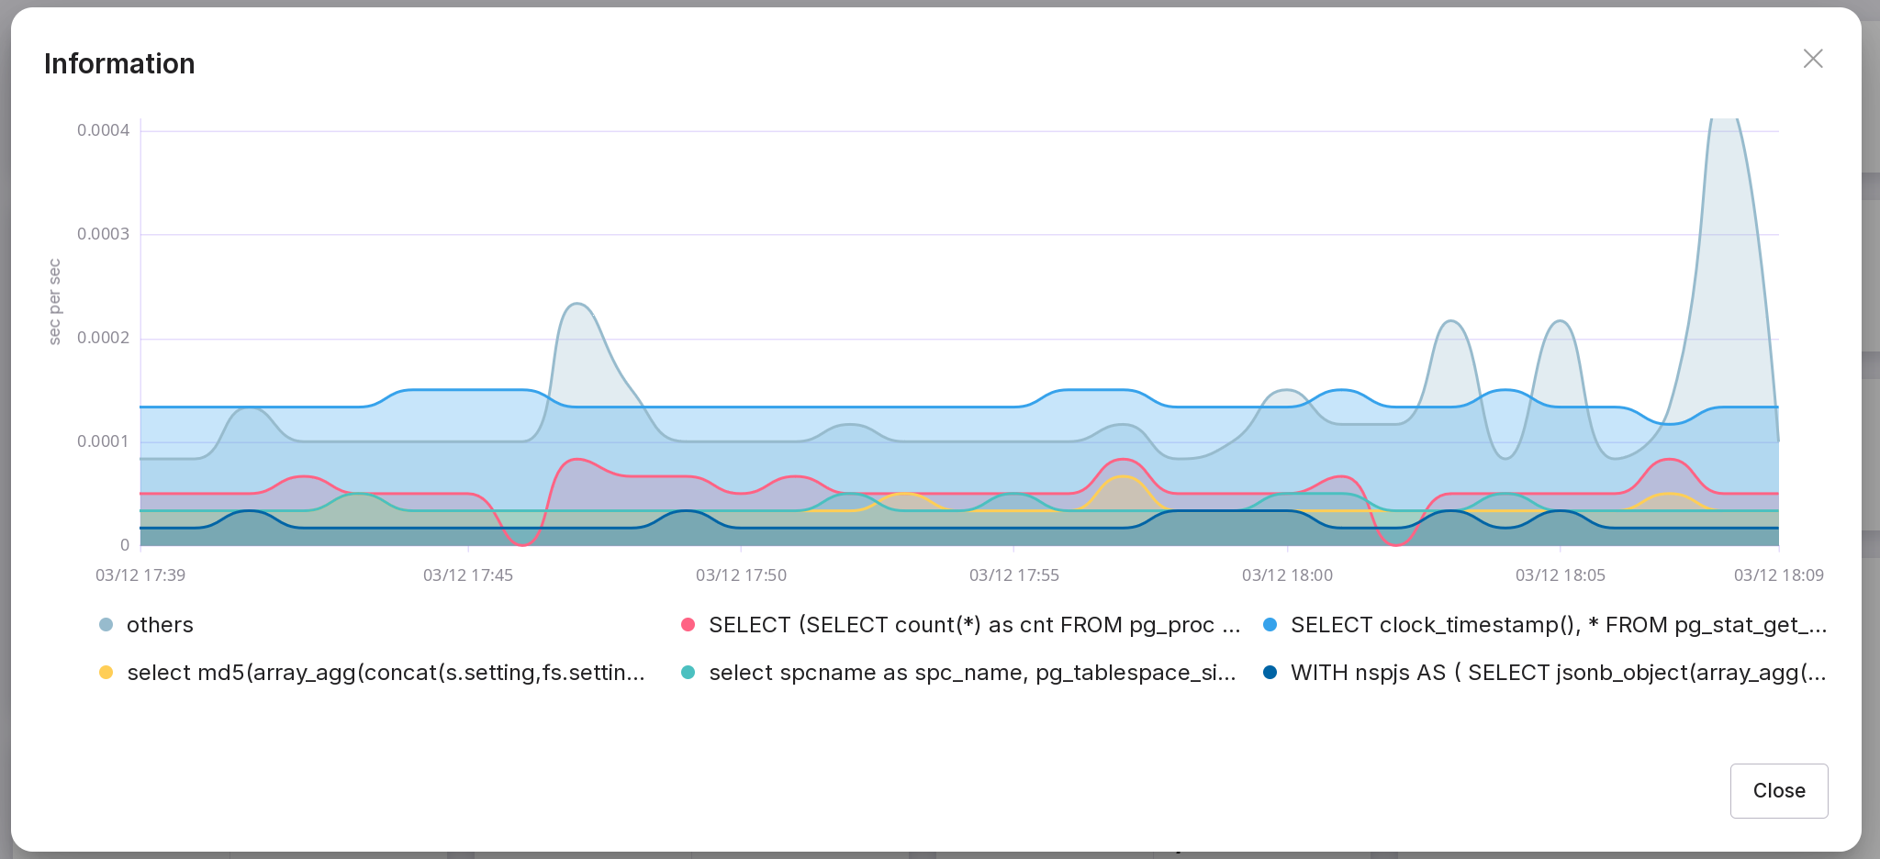Viewport: 1880px width, 859px height.
Task: Click the teal spcname legend dot
Action: pyautogui.click(x=688, y=673)
